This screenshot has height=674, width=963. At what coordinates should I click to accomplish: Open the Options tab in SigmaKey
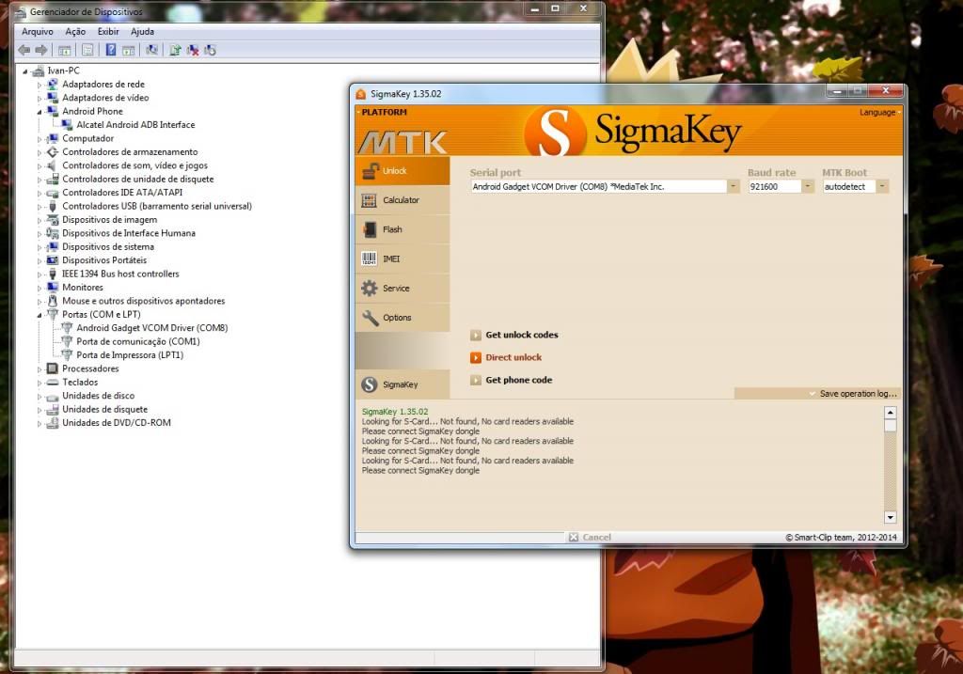click(403, 318)
